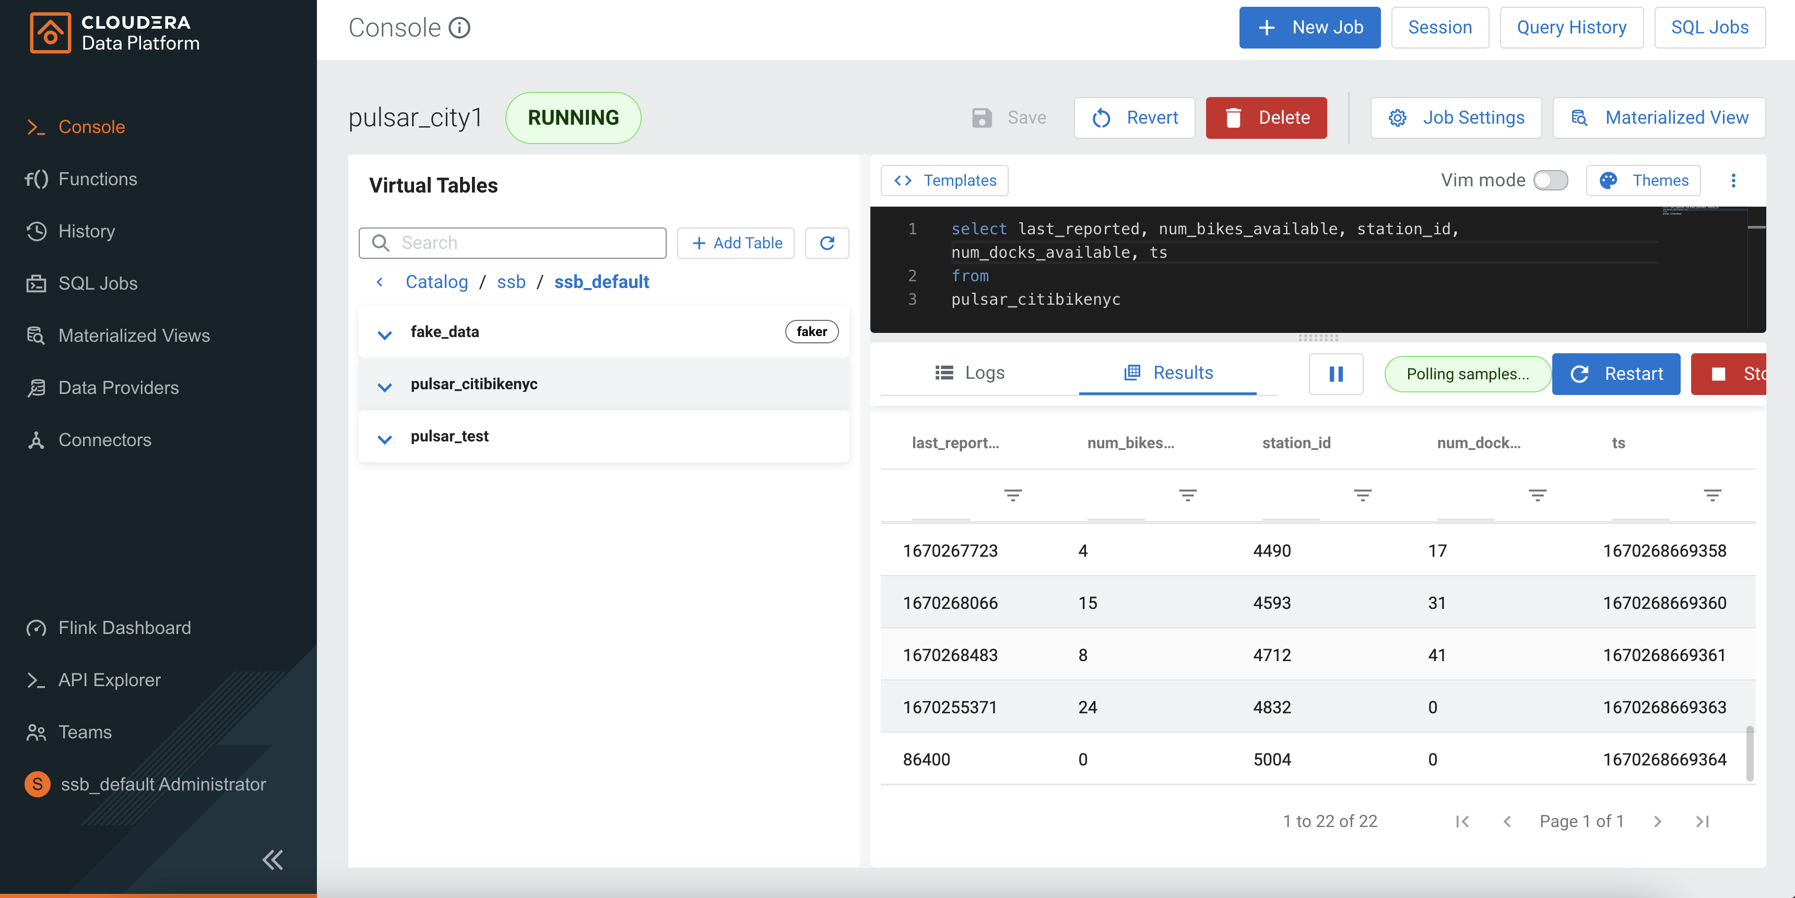1795x898 pixels.
Task: Open Job Settings
Action: (x=1456, y=118)
